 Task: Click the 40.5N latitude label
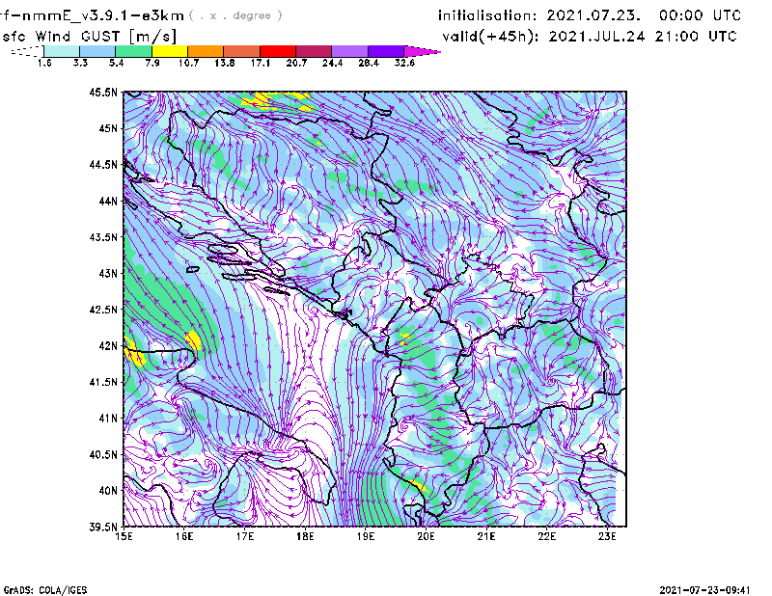103,454
